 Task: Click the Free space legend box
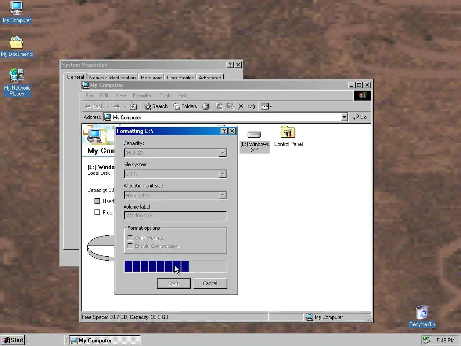97,213
